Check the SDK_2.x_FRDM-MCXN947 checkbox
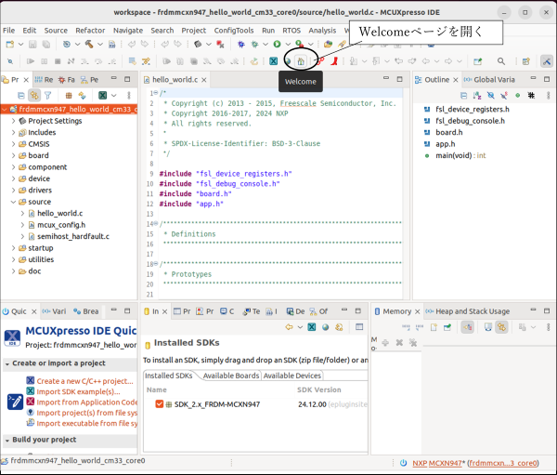557x475 pixels. click(160, 404)
